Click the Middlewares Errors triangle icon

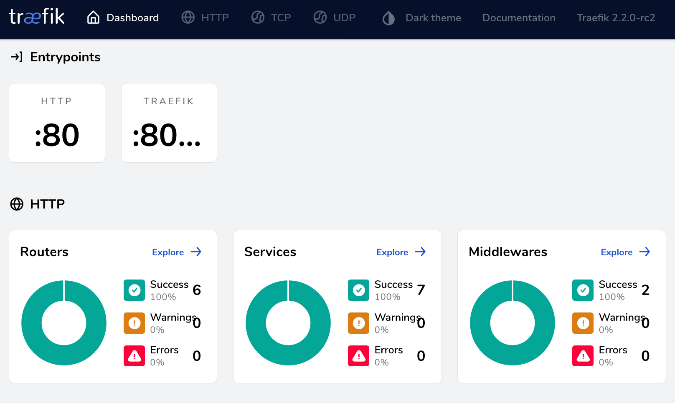(x=583, y=356)
